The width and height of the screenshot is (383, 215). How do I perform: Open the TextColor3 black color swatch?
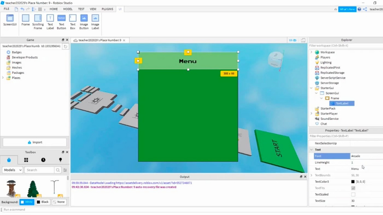coord(353,182)
